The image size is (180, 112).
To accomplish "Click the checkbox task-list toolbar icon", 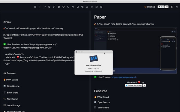I will pyautogui.click(x=35, y=7).
